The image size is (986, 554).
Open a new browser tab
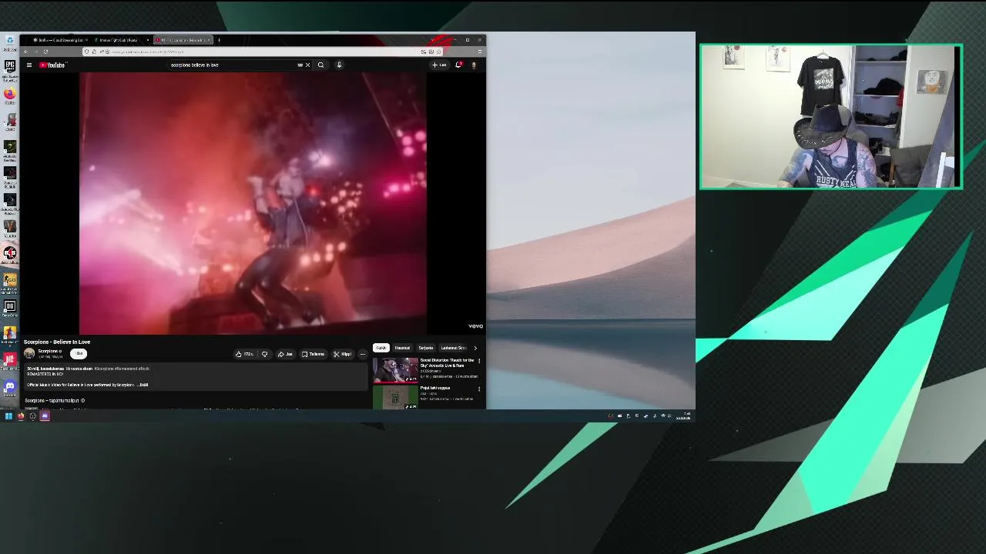point(219,40)
